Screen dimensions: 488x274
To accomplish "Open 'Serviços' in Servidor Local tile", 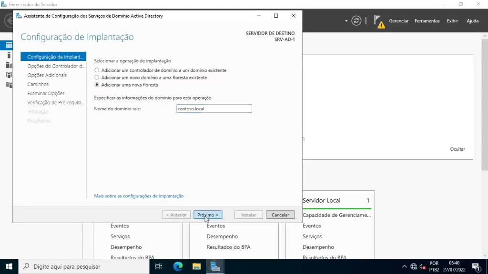I will tap(312, 236).
